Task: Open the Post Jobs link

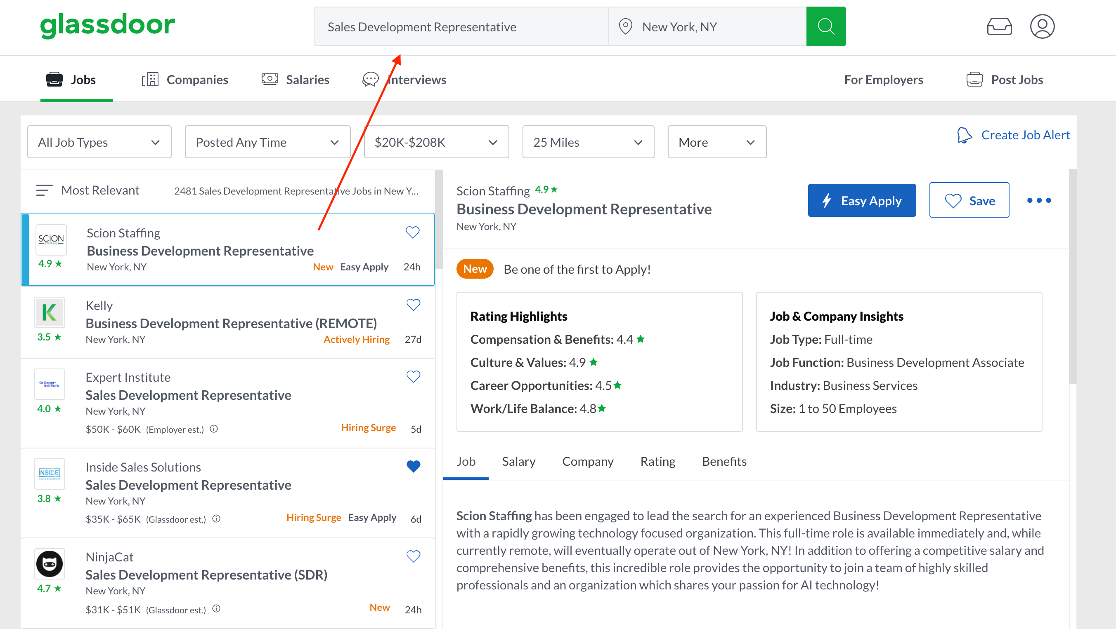Action: pyautogui.click(x=1005, y=80)
